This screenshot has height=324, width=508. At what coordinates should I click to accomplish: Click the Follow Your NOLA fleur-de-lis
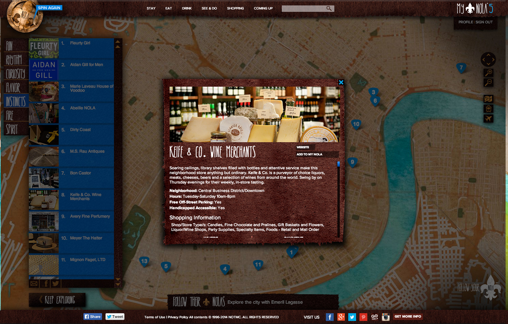490,288
